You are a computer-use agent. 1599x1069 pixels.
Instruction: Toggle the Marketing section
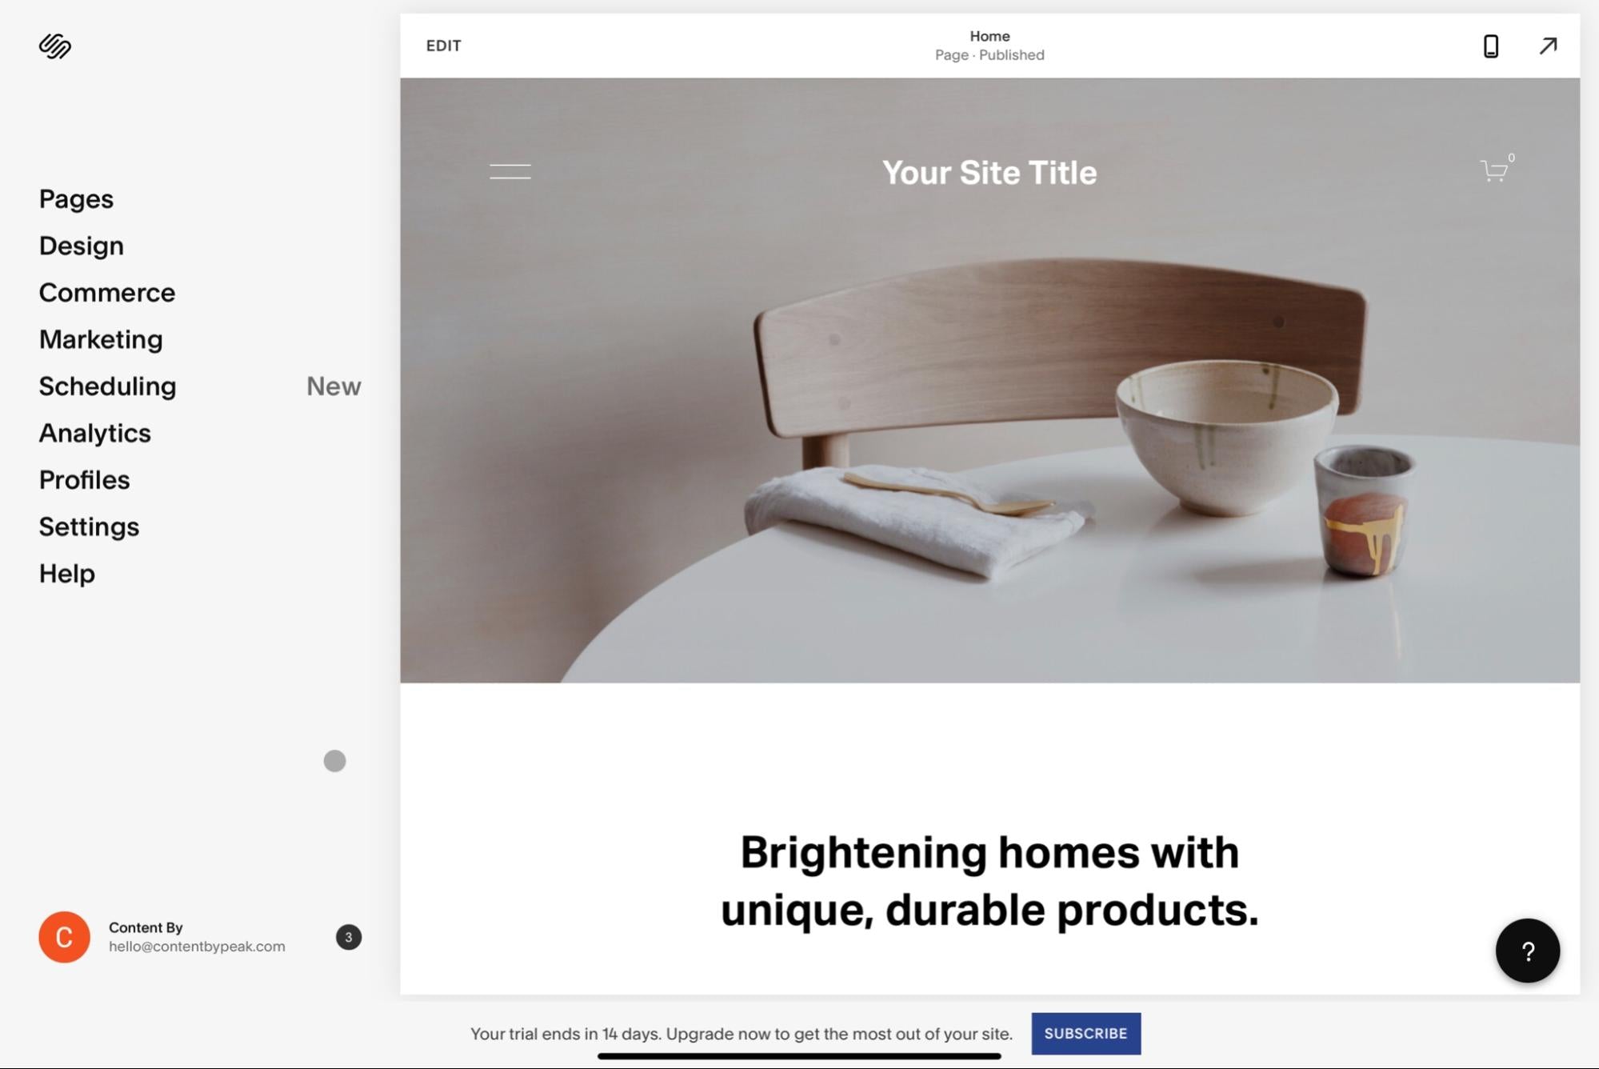tap(100, 338)
